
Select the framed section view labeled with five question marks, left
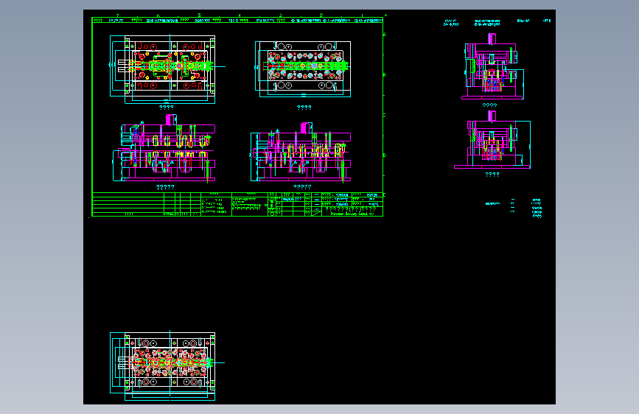tap(164, 148)
